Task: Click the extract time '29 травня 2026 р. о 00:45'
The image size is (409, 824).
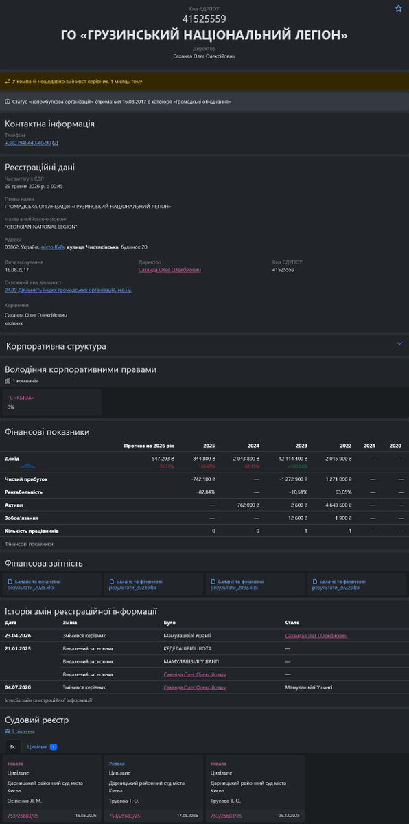Action: (34, 186)
